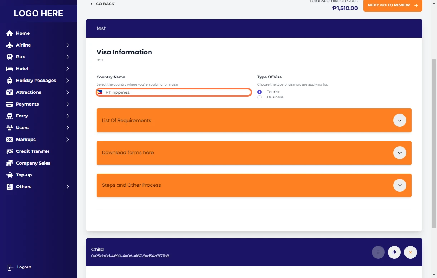Click the Home house icon in sidebar

click(10, 33)
